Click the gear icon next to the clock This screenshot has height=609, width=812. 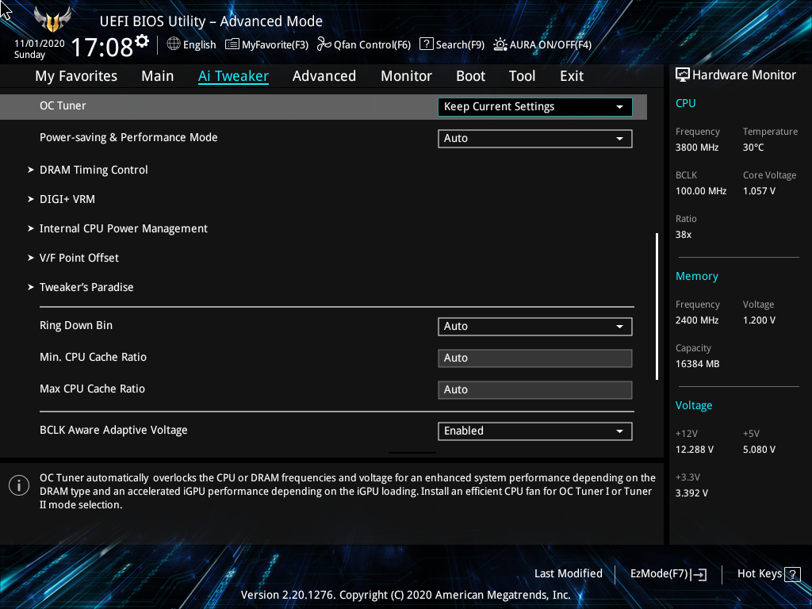(x=142, y=41)
